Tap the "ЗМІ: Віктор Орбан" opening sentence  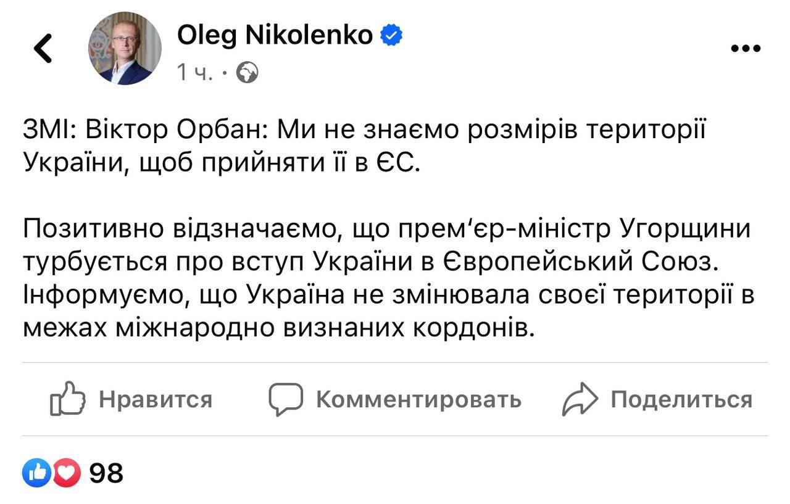tap(355, 130)
